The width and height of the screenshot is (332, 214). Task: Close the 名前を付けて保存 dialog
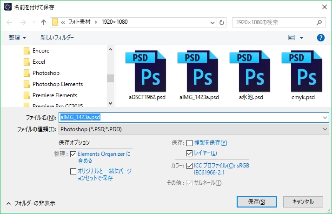[x=324, y=7]
